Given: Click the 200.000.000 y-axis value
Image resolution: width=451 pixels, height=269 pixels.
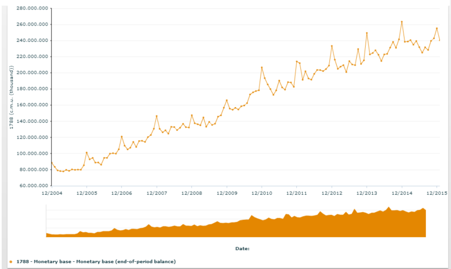Looking at the screenshot, I should click(x=32, y=73).
